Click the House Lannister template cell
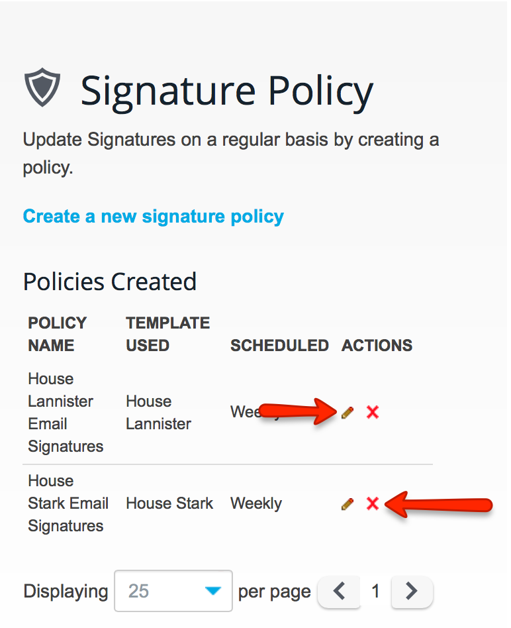The height and width of the screenshot is (628, 511). (x=158, y=413)
